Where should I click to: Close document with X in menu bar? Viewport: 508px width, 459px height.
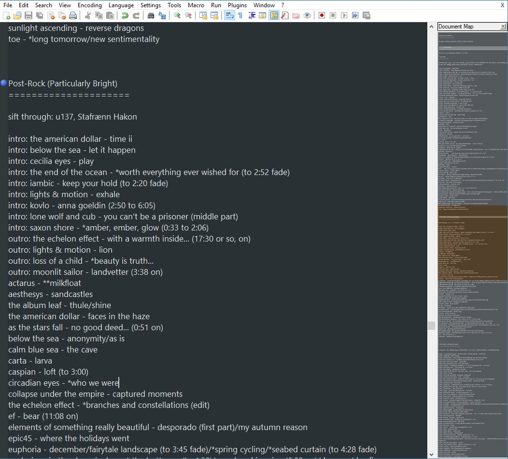point(502,5)
